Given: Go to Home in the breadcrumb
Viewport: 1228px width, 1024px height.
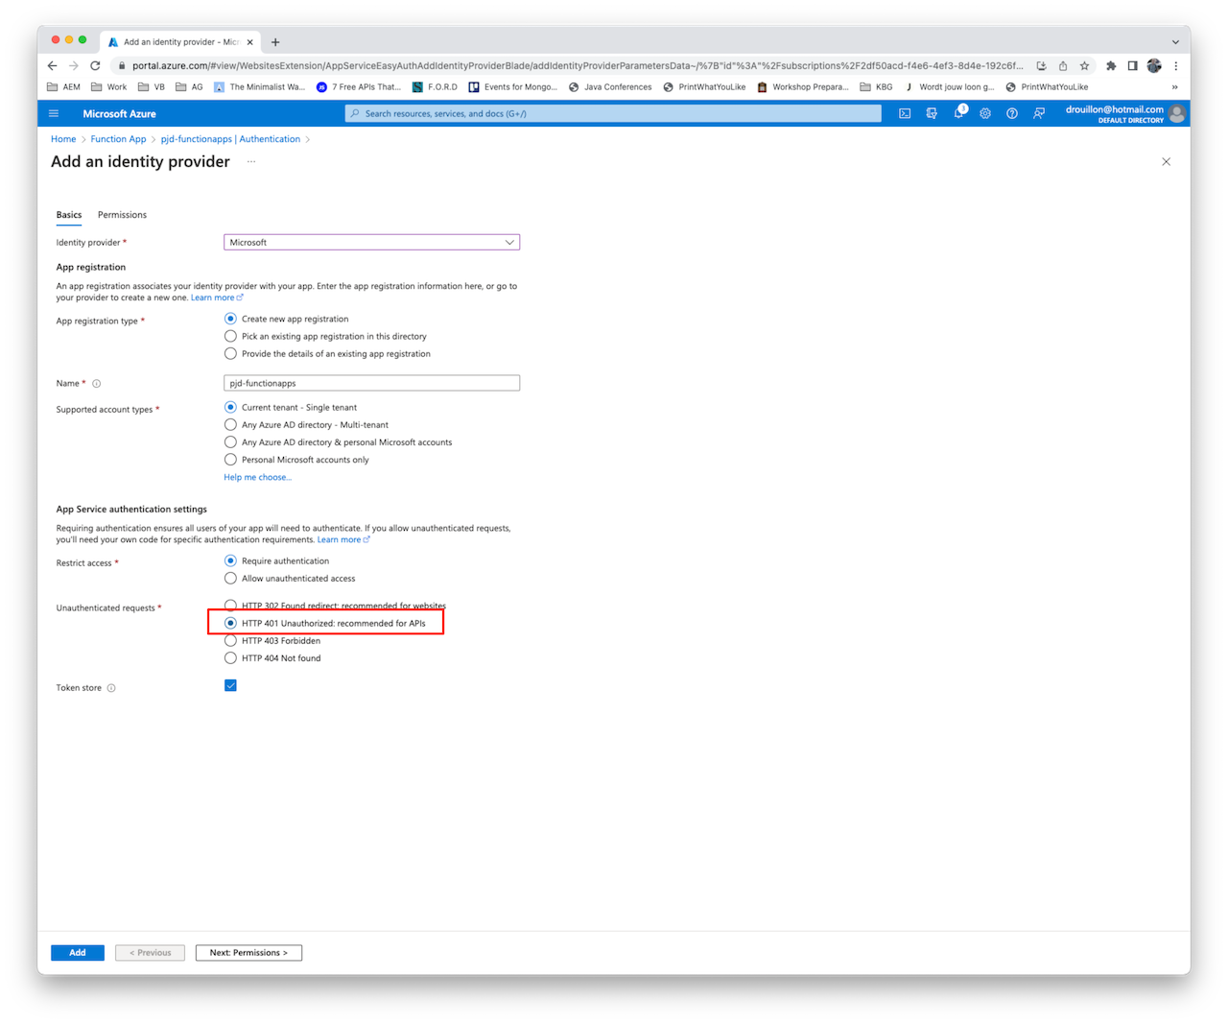Looking at the screenshot, I should click(63, 139).
